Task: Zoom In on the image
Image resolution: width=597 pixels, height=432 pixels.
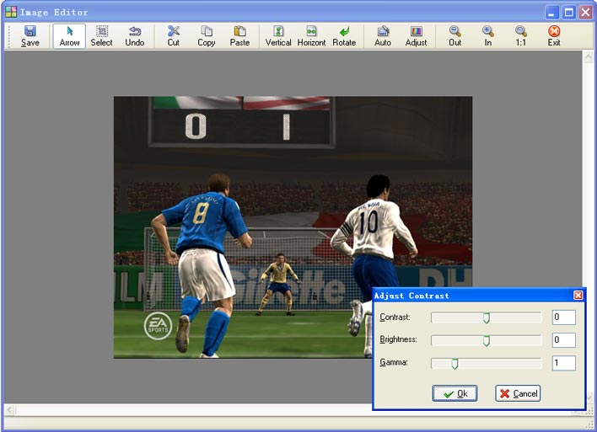Action: click(487, 36)
